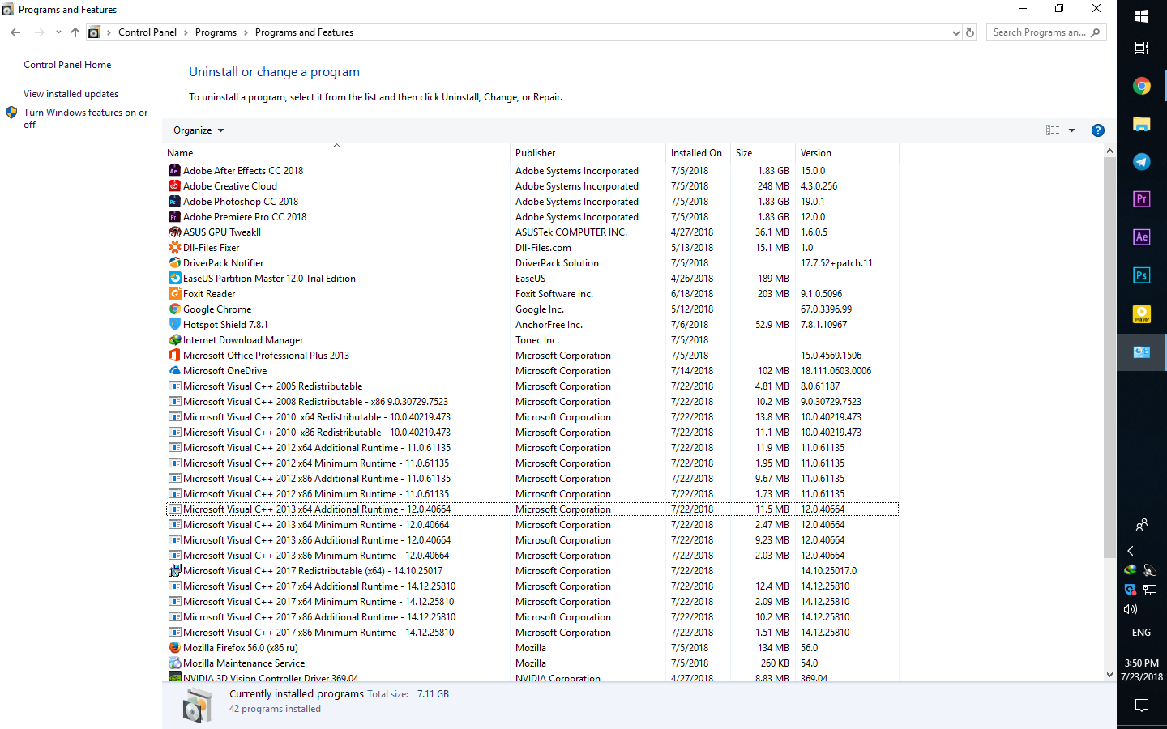Go back with the back arrow
Screen dimensions: 1167x729
point(15,32)
